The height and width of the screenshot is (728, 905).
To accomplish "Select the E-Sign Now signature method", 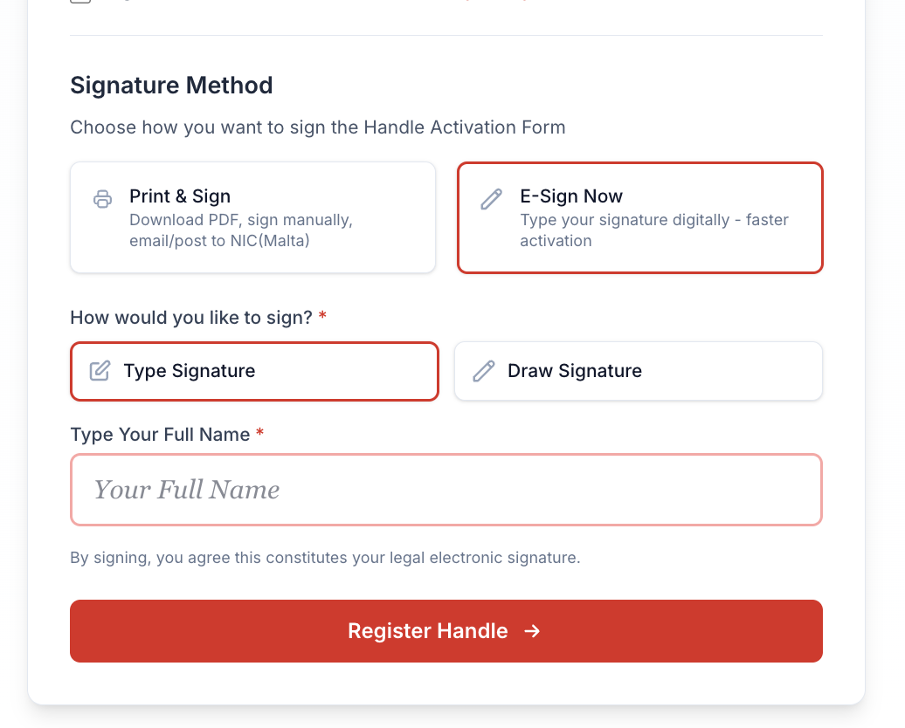I will click(x=639, y=216).
